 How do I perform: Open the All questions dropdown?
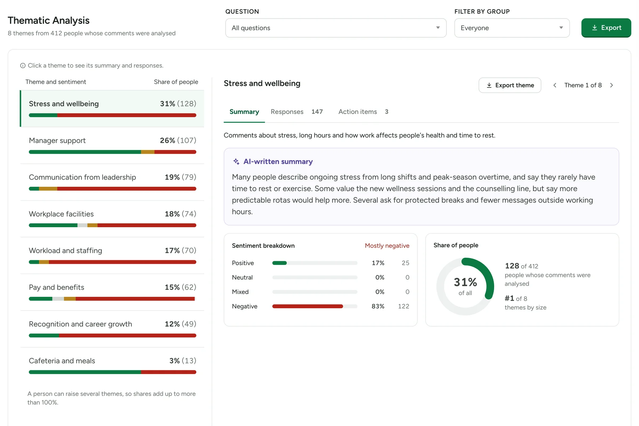[336, 28]
